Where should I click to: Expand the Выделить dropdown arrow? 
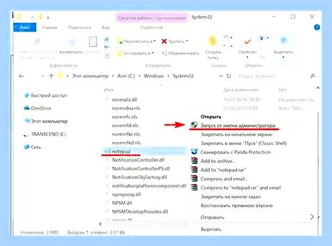pos(283,57)
